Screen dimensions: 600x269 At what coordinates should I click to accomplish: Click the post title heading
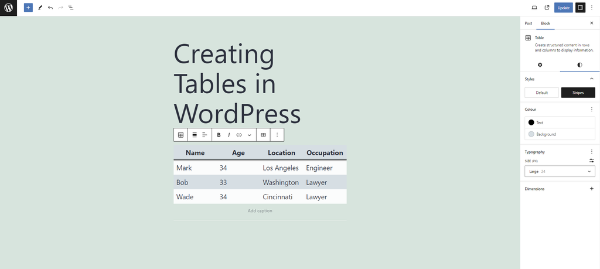tap(237, 83)
